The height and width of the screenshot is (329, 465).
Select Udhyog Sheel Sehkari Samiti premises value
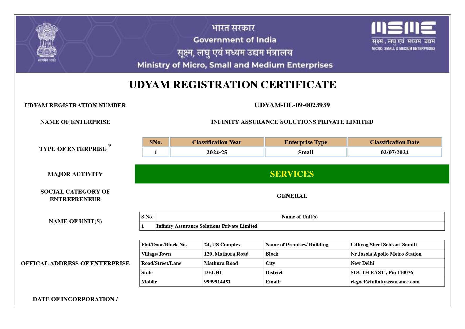point(384,245)
